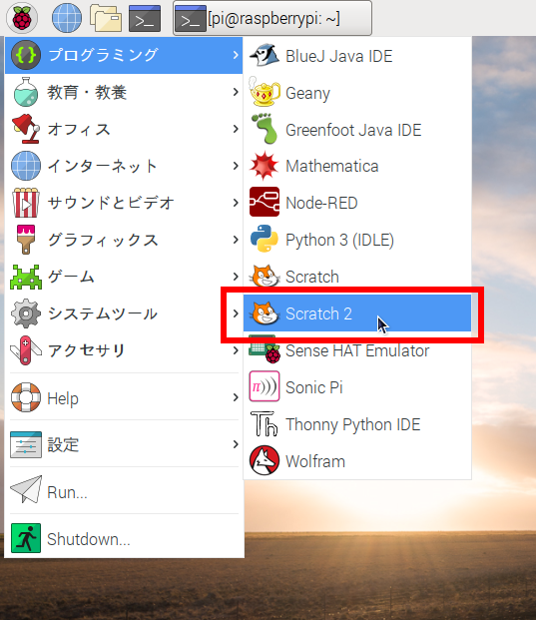Screen dimensions: 536x620
Task: Click the Sonic Pi icon
Action: [x=265, y=386]
